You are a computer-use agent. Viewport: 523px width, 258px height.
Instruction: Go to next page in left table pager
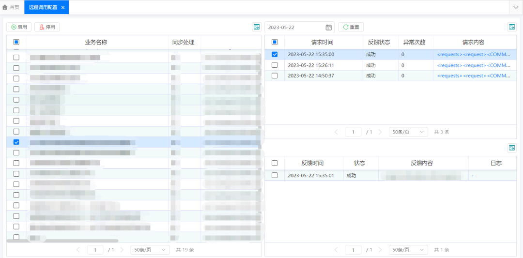point(122,250)
